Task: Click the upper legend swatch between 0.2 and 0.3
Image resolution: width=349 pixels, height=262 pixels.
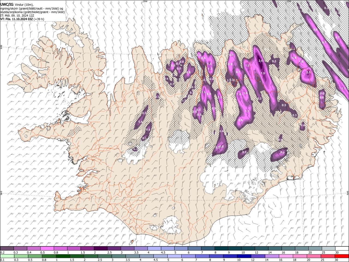Action: [x=7, y=249]
